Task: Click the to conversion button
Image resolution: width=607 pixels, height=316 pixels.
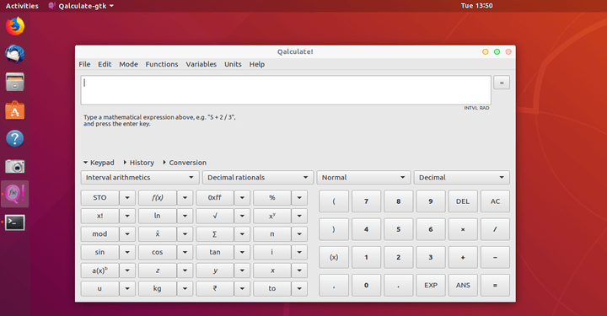Action: [x=272, y=288]
